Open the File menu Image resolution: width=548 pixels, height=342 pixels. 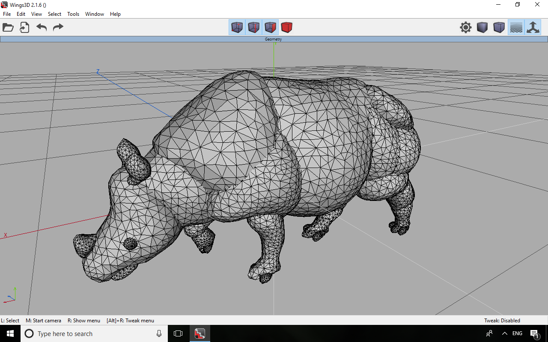tap(7, 14)
